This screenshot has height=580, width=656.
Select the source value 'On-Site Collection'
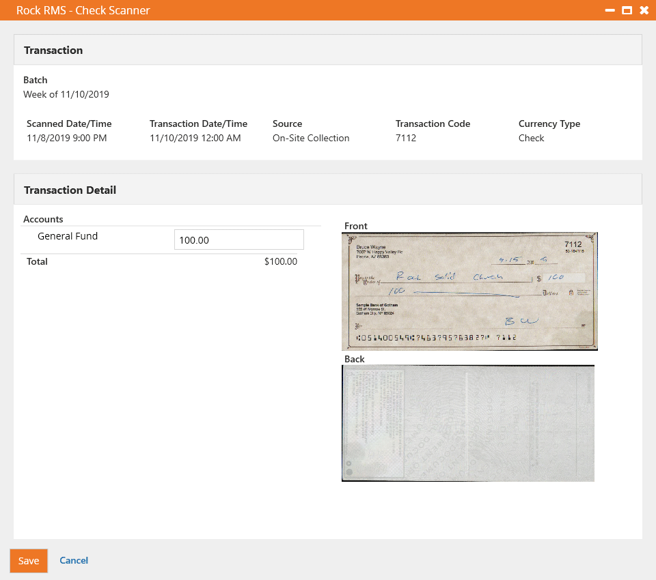311,138
